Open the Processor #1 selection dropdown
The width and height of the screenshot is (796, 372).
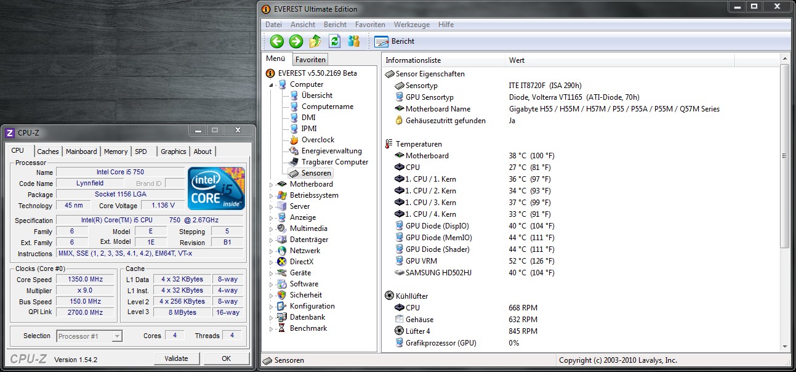[x=117, y=336]
